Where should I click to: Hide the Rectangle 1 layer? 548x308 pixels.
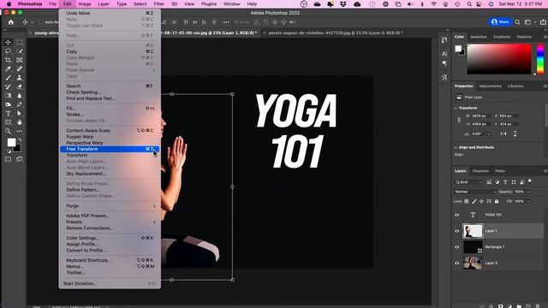click(x=456, y=247)
